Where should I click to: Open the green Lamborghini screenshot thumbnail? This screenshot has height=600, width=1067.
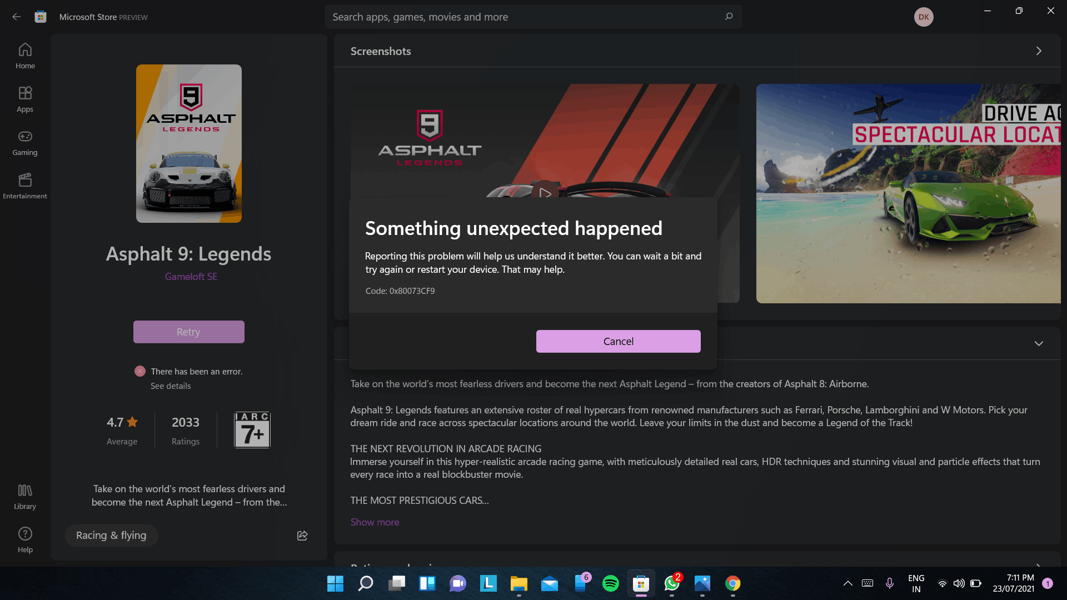coord(908,193)
